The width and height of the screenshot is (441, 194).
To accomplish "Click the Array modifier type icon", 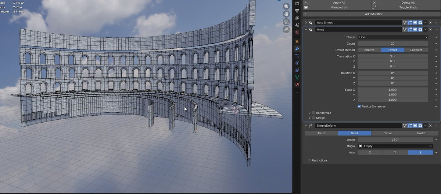I will (311, 30).
